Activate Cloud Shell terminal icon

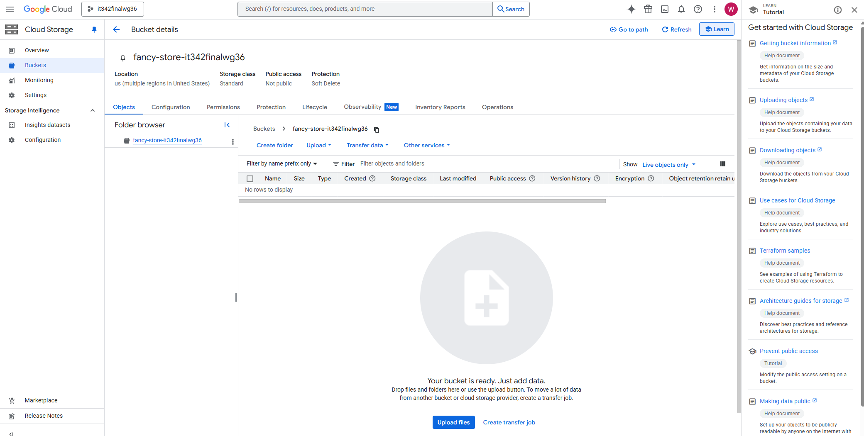pyautogui.click(x=665, y=9)
